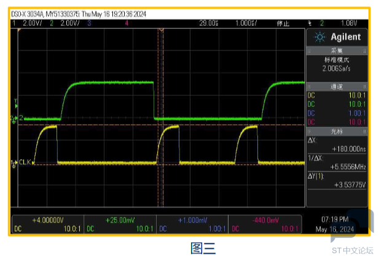
Task: Open the channel 2 +25.00mV offset softkey
Action: 120,224
